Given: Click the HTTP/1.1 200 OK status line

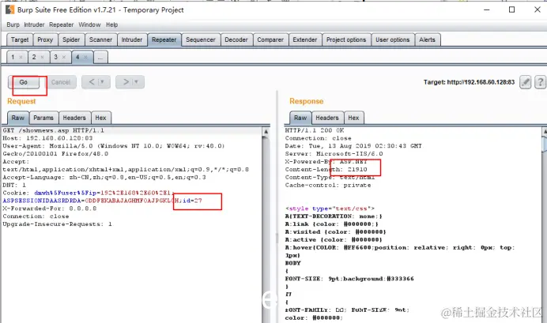Looking at the screenshot, I should (x=315, y=130).
